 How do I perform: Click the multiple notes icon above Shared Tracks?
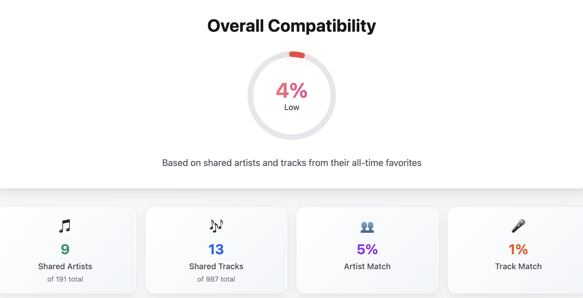point(216,226)
